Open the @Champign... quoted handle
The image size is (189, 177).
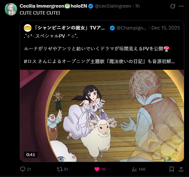point(132,28)
